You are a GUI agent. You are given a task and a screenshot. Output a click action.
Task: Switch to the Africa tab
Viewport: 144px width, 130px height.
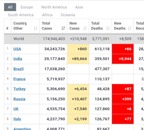(47, 15)
